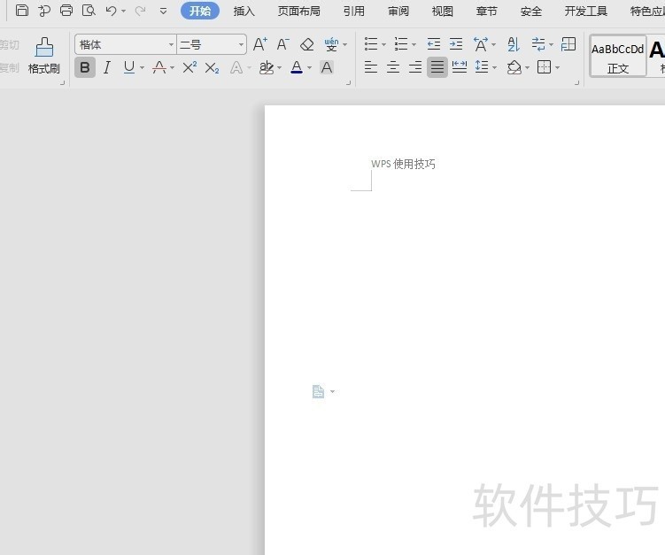
Task: Apply superscript X² formatting
Action: point(189,67)
